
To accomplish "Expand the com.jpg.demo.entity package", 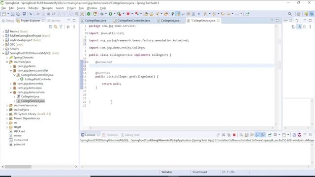I will click(11, 84).
